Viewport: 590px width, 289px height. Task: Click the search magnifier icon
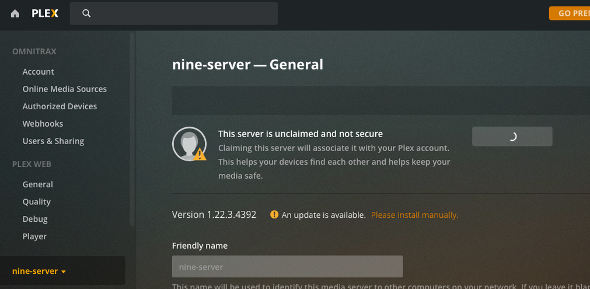[86, 13]
